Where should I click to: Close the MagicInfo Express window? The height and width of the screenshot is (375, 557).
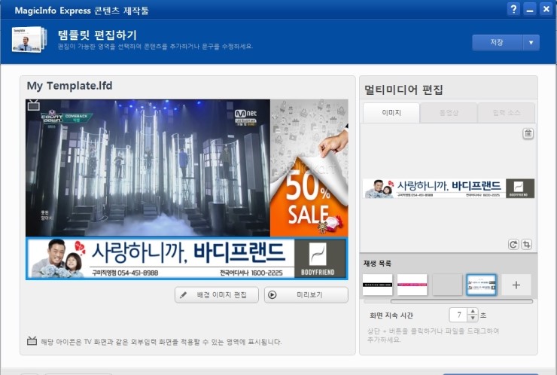click(546, 9)
